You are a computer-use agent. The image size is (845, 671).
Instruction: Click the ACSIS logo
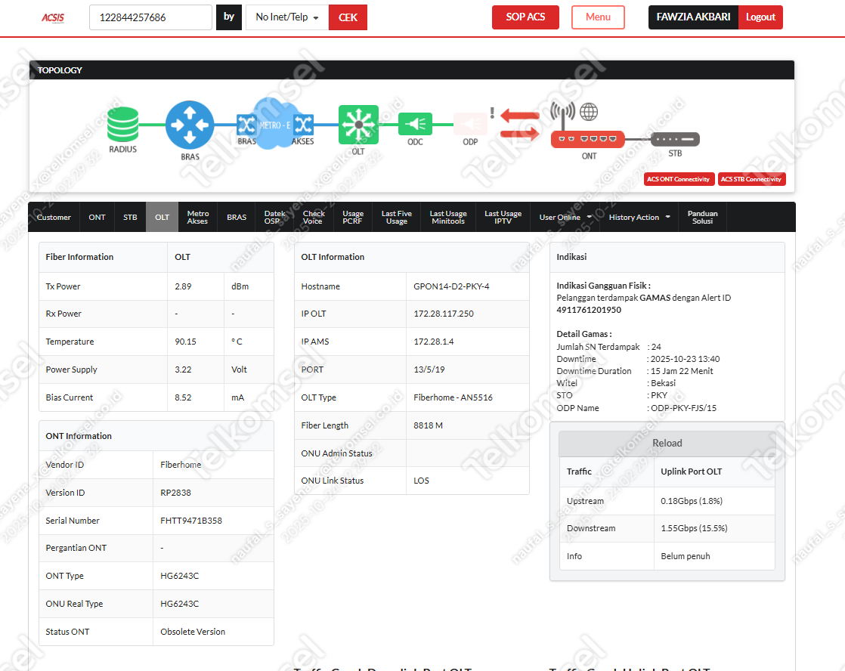(x=53, y=18)
